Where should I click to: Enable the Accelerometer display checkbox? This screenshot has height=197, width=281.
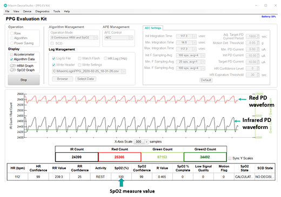pyautogui.click(x=11, y=55)
